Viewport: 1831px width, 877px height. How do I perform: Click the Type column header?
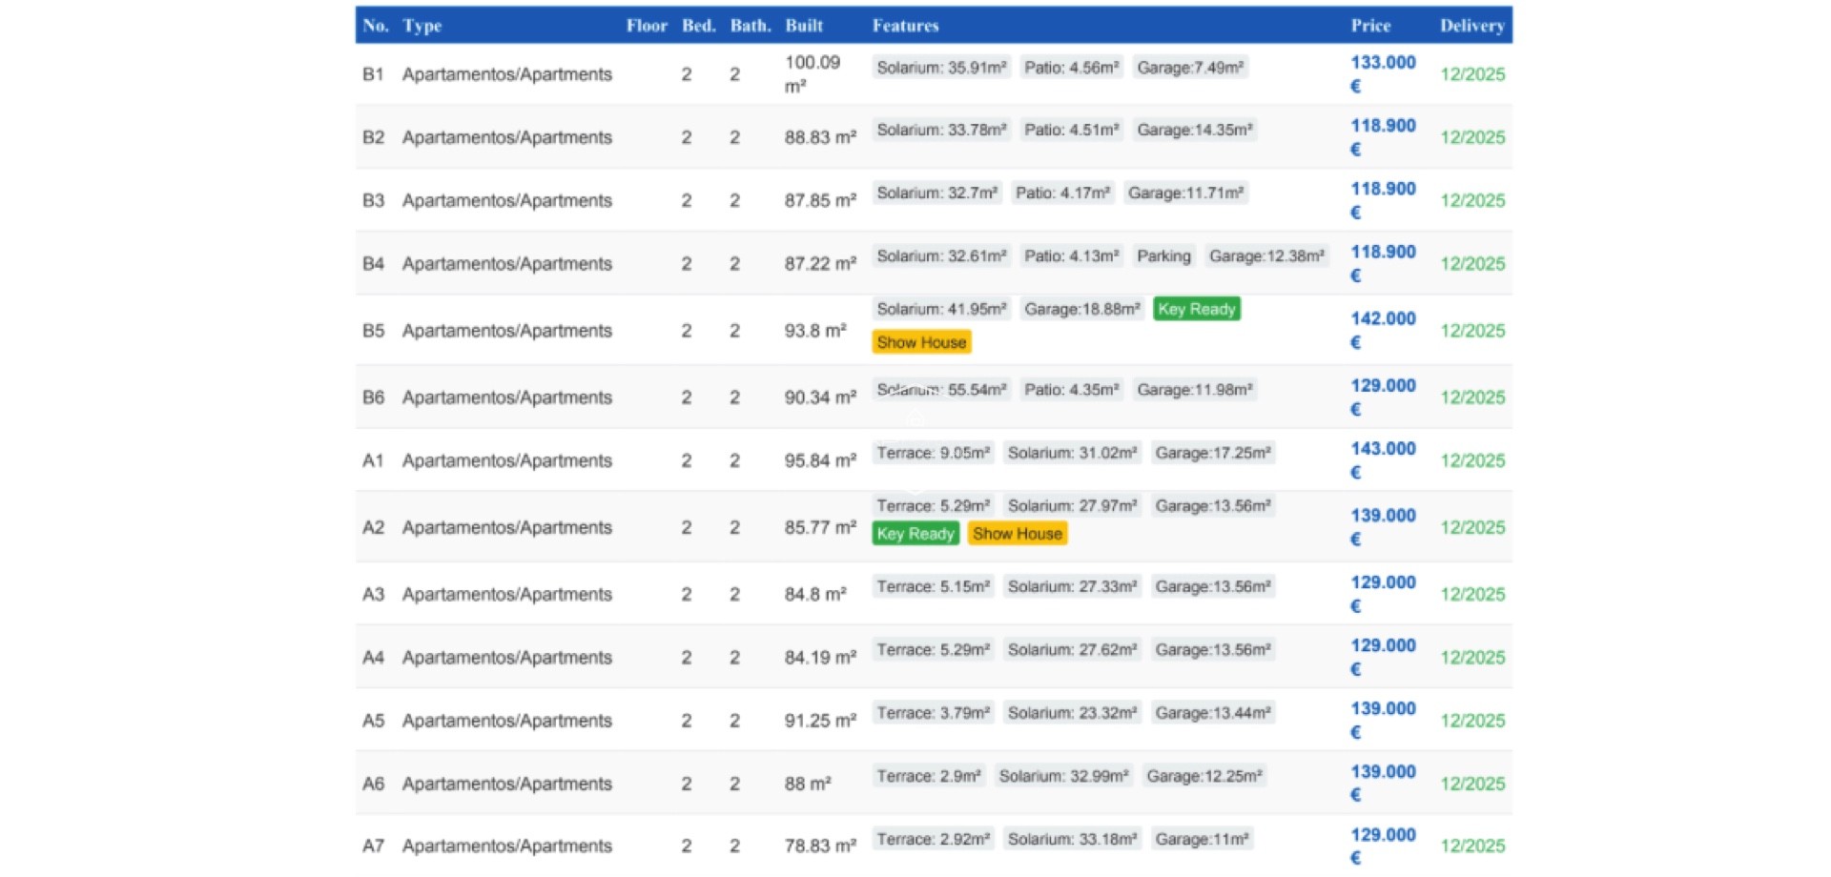(x=422, y=26)
